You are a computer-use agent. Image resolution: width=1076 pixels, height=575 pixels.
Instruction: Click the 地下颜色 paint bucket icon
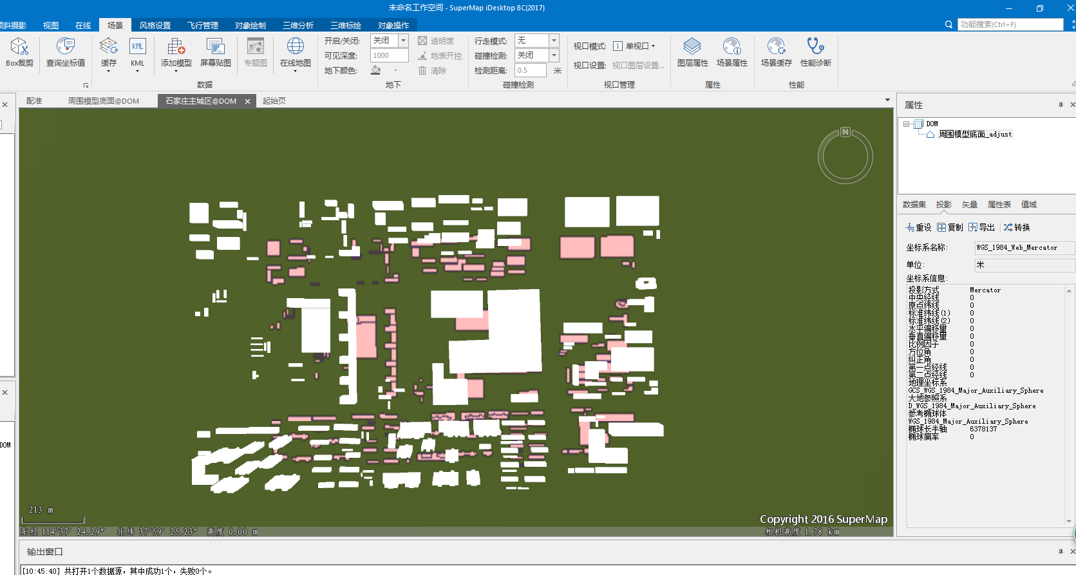point(376,70)
